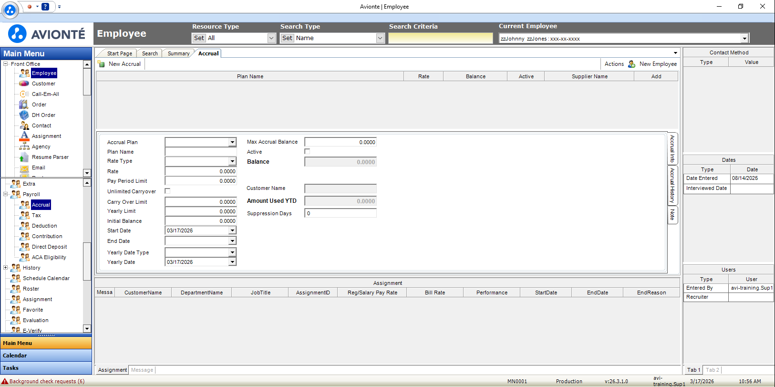Expand the Current Employee dropdown
Image resolution: width=775 pixels, height=387 pixels.
[744, 39]
